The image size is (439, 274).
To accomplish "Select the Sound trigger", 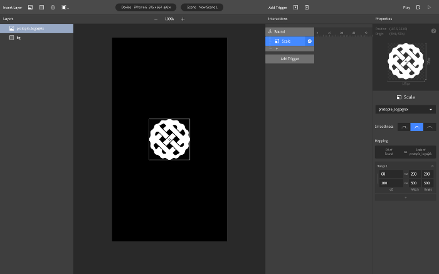I will click(x=290, y=31).
